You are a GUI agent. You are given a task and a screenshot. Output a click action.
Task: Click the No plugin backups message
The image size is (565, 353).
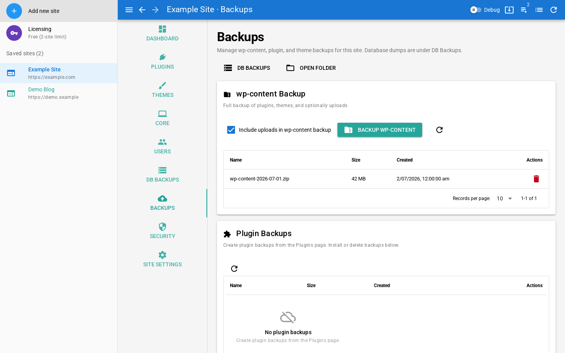(288, 332)
